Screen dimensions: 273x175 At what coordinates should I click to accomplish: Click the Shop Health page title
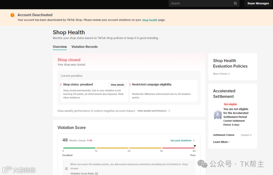(69, 32)
